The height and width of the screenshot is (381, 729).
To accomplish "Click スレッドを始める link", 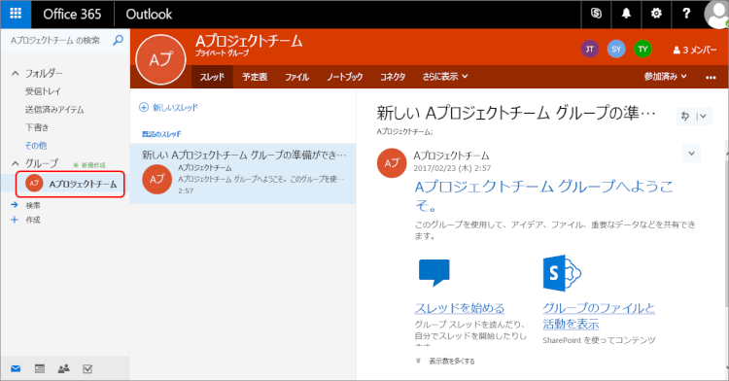I will point(460,308).
